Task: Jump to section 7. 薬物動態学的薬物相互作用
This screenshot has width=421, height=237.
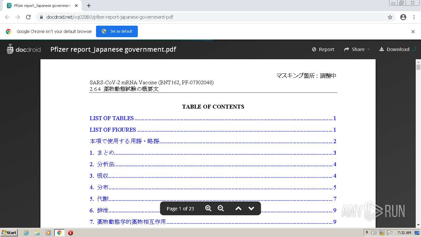Action: pos(213,222)
